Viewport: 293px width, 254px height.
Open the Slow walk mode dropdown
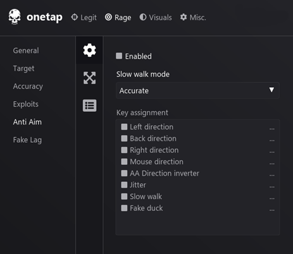[197, 90]
